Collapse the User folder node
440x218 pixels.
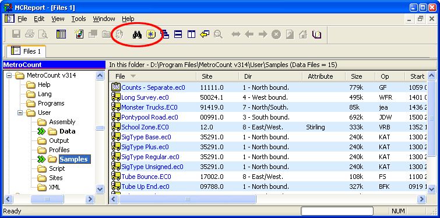click(x=21, y=112)
